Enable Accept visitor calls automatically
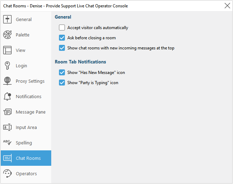This screenshot has width=233, height=184. click(62, 28)
